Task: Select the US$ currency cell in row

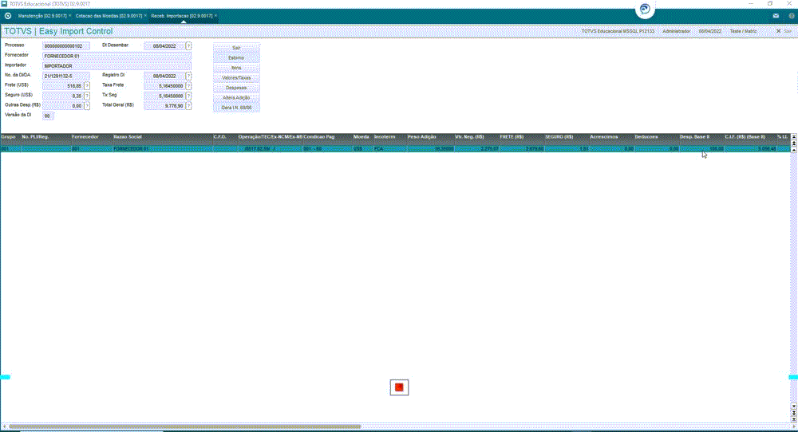Action: [362, 149]
